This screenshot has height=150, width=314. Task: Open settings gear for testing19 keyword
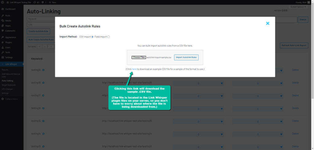click(x=43, y=70)
